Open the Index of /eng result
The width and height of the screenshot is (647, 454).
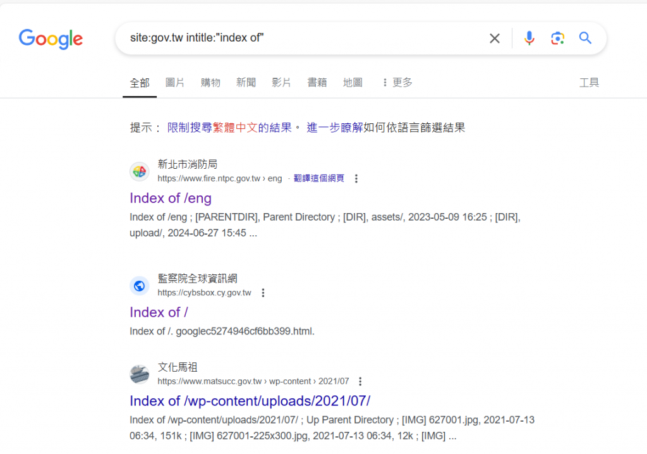point(171,199)
